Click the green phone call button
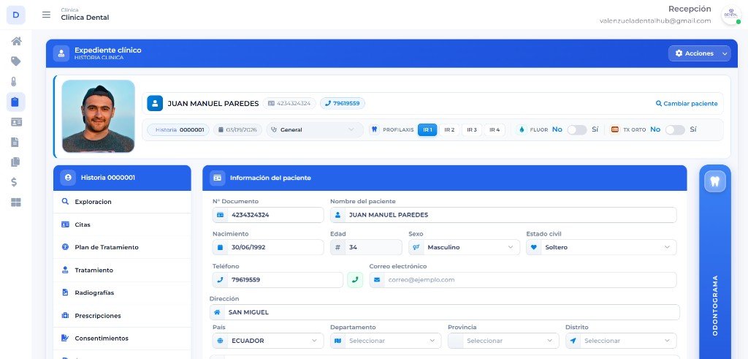The image size is (748, 359). tap(355, 280)
